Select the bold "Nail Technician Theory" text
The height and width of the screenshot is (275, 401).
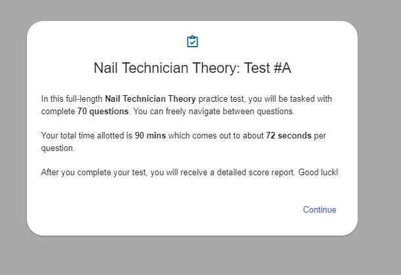point(150,99)
